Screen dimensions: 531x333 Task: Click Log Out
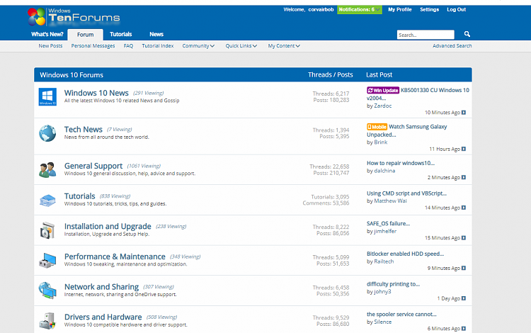pyautogui.click(x=456, y=9)
